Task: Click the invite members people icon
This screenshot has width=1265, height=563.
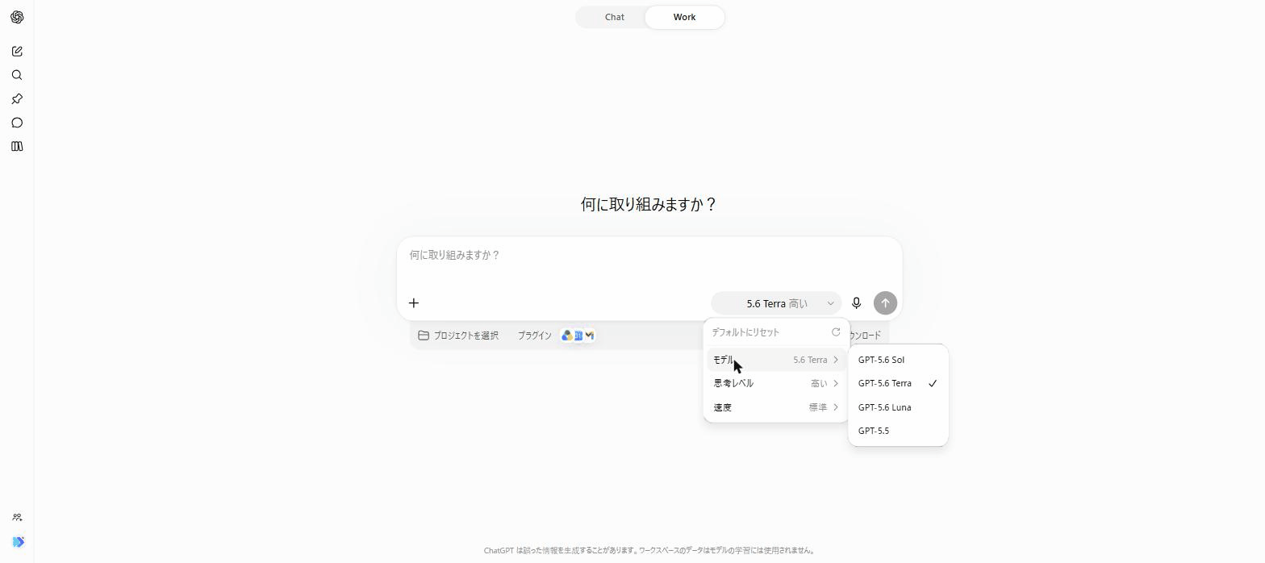Action: (17, 518)
